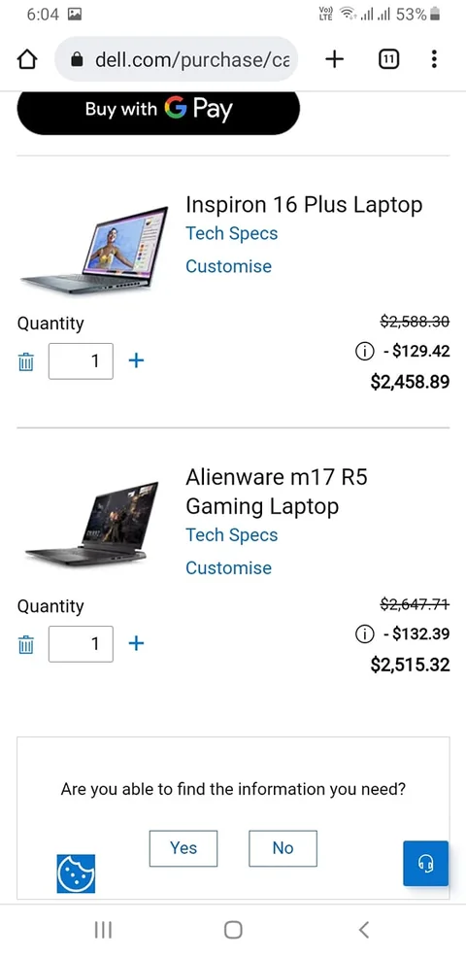Open a new browser tab with plus icon
Viewport: 466px width, 958px height.
pyautogui.click(x=334, y=59)
